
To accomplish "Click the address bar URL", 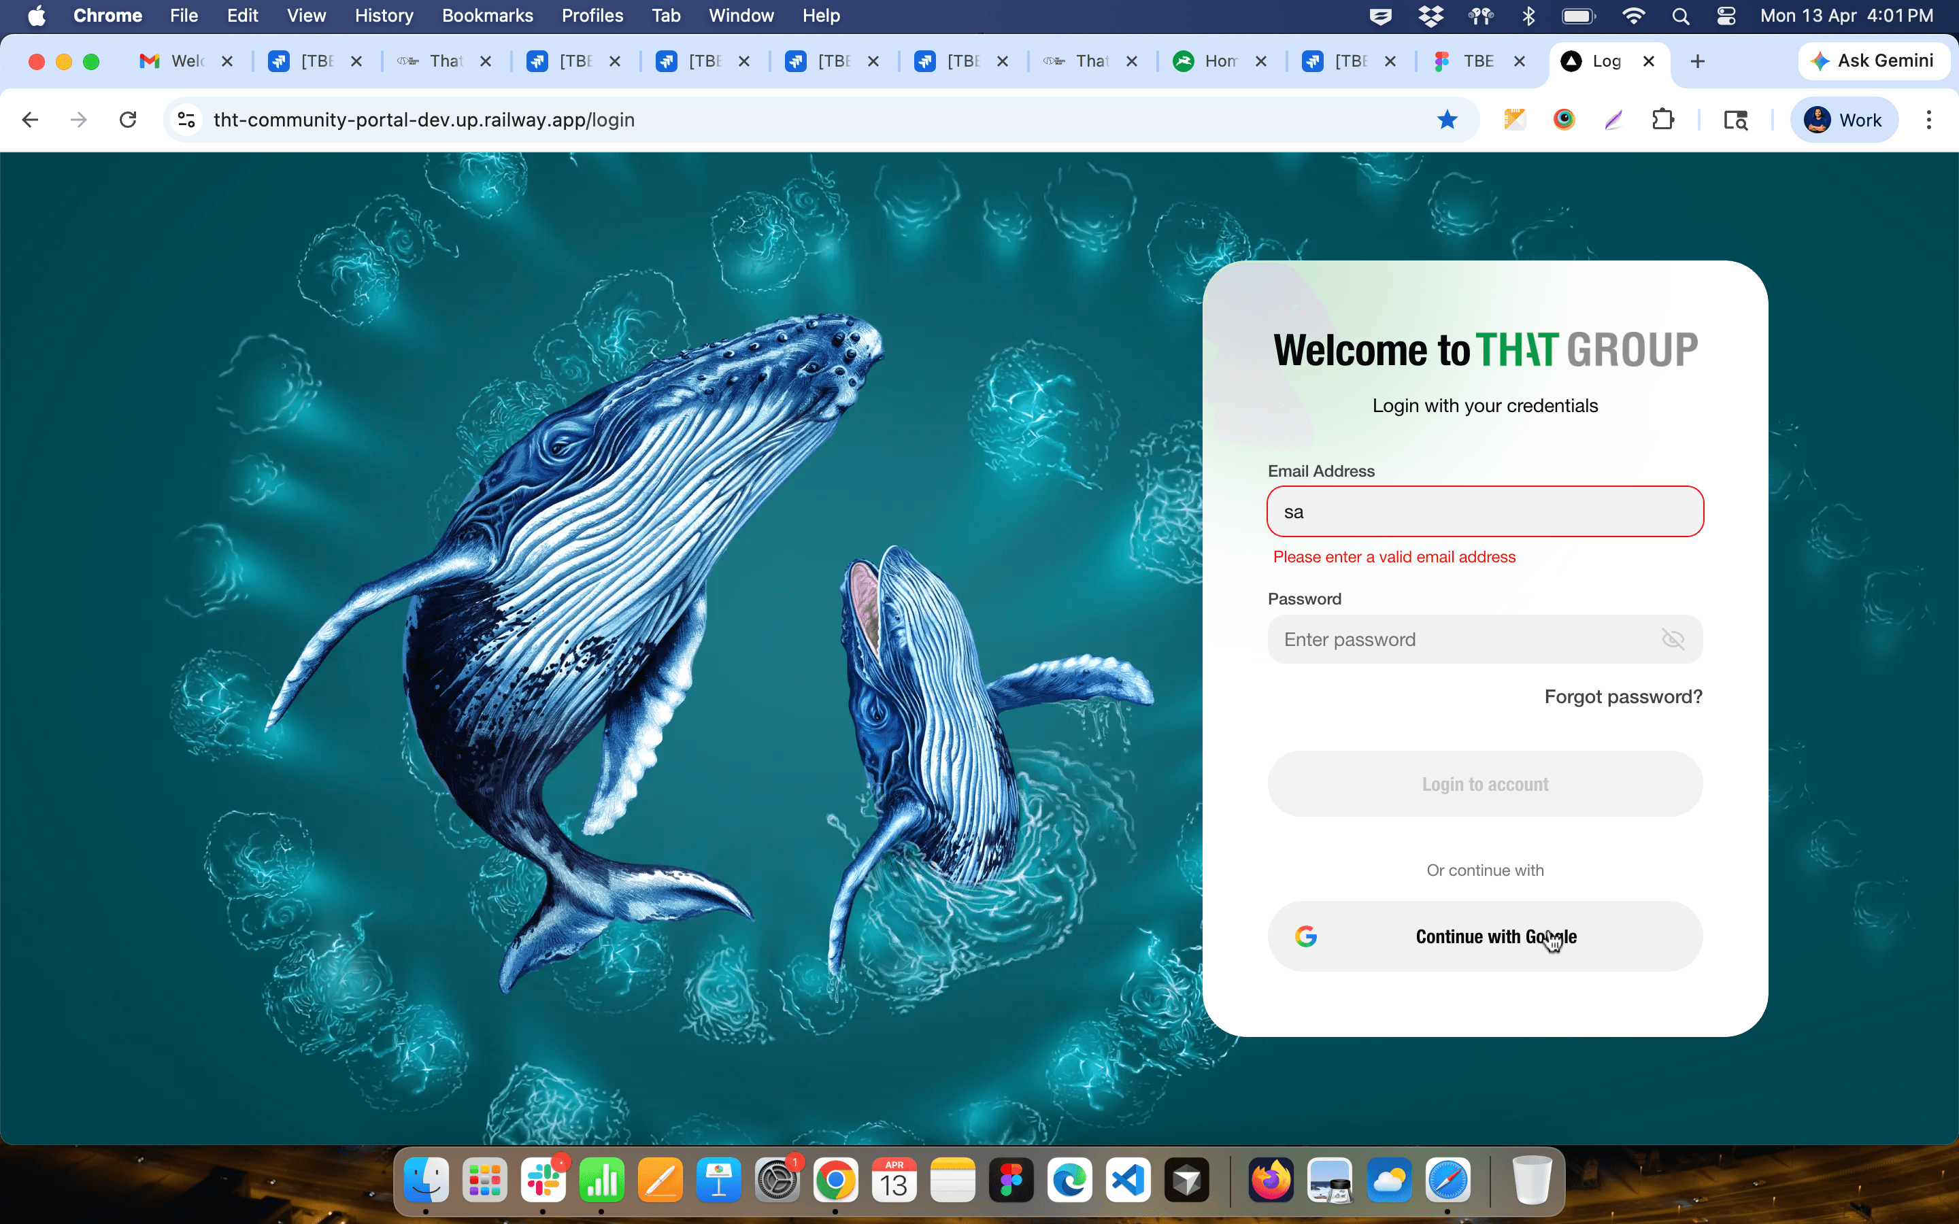I will tap(423, 120).
